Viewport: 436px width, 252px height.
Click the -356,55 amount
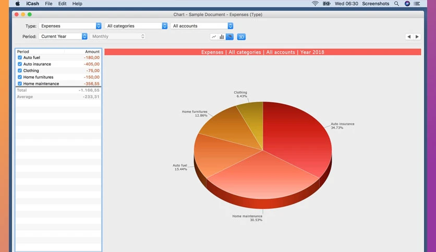[x=91, y=83]
